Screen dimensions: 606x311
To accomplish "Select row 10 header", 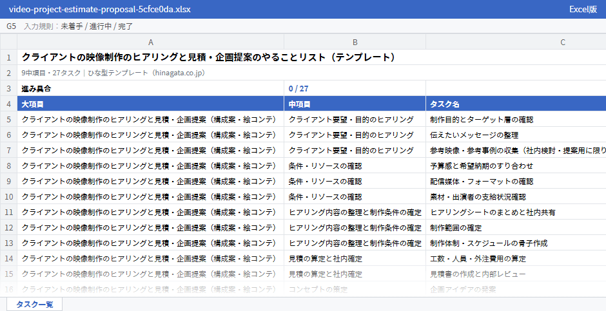I will pos(8,196).
